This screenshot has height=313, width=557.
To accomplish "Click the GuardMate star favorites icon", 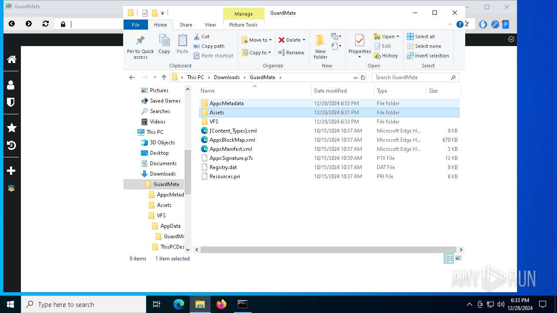I will click(11, 127).
